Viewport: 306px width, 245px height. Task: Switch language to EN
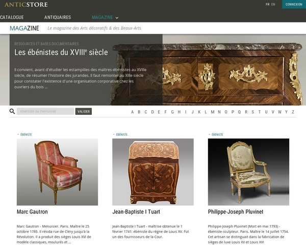273,4
